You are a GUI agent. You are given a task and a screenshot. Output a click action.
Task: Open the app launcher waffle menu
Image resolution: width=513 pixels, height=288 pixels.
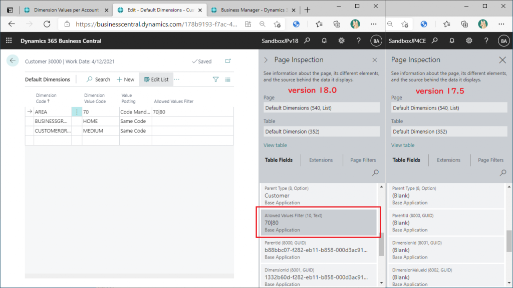[x=9, y=41]
